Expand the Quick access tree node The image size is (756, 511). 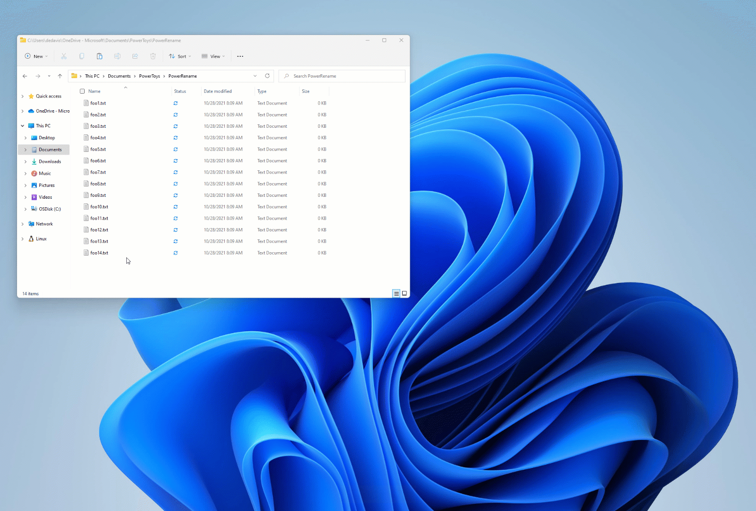[x=23, y=96]
